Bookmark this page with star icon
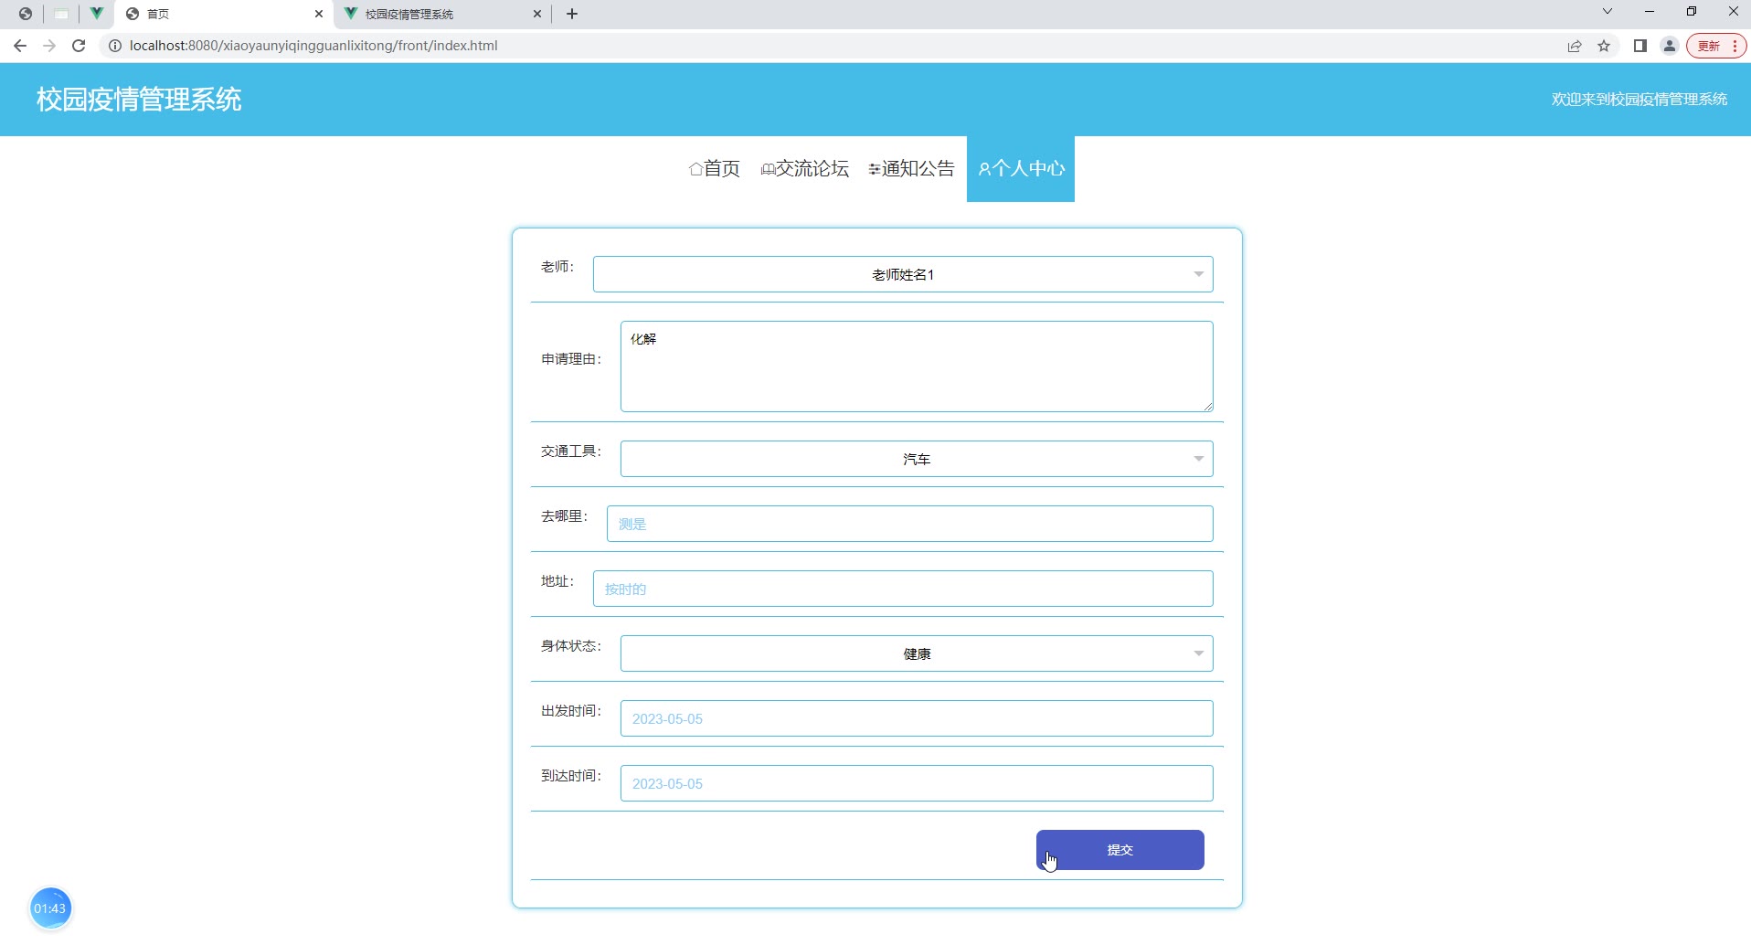Viewport: 1751px width, 945px height. tap(1604, 46)
